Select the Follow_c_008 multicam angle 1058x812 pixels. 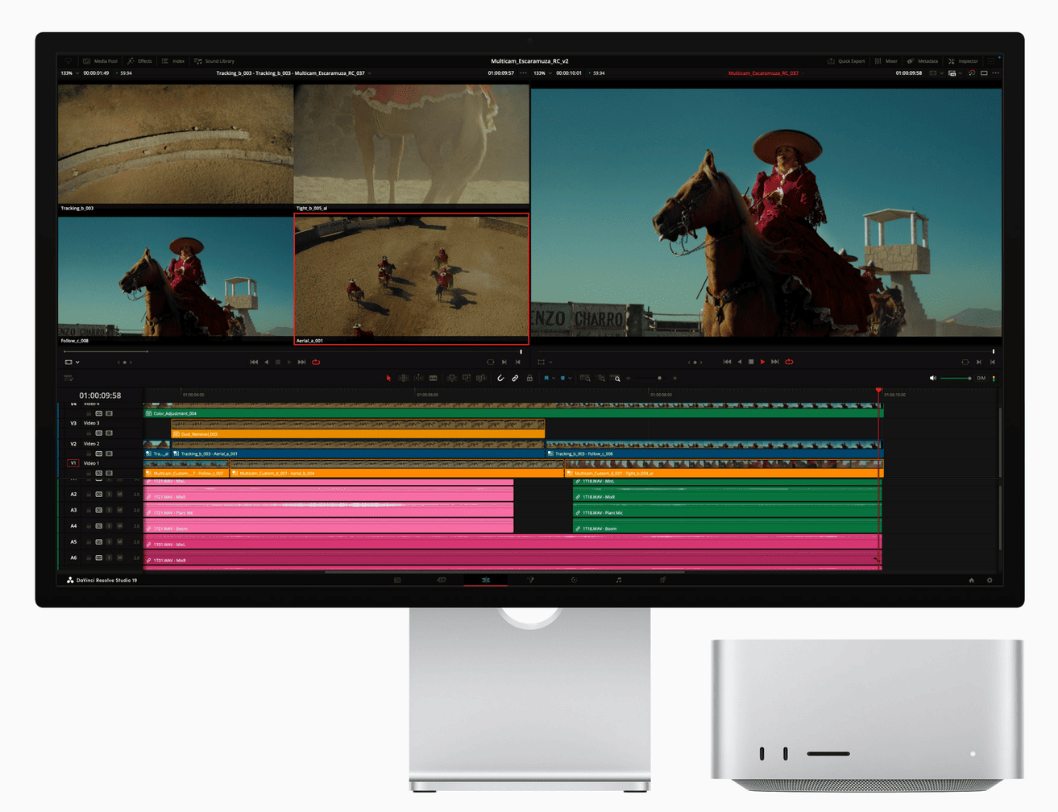176,280
